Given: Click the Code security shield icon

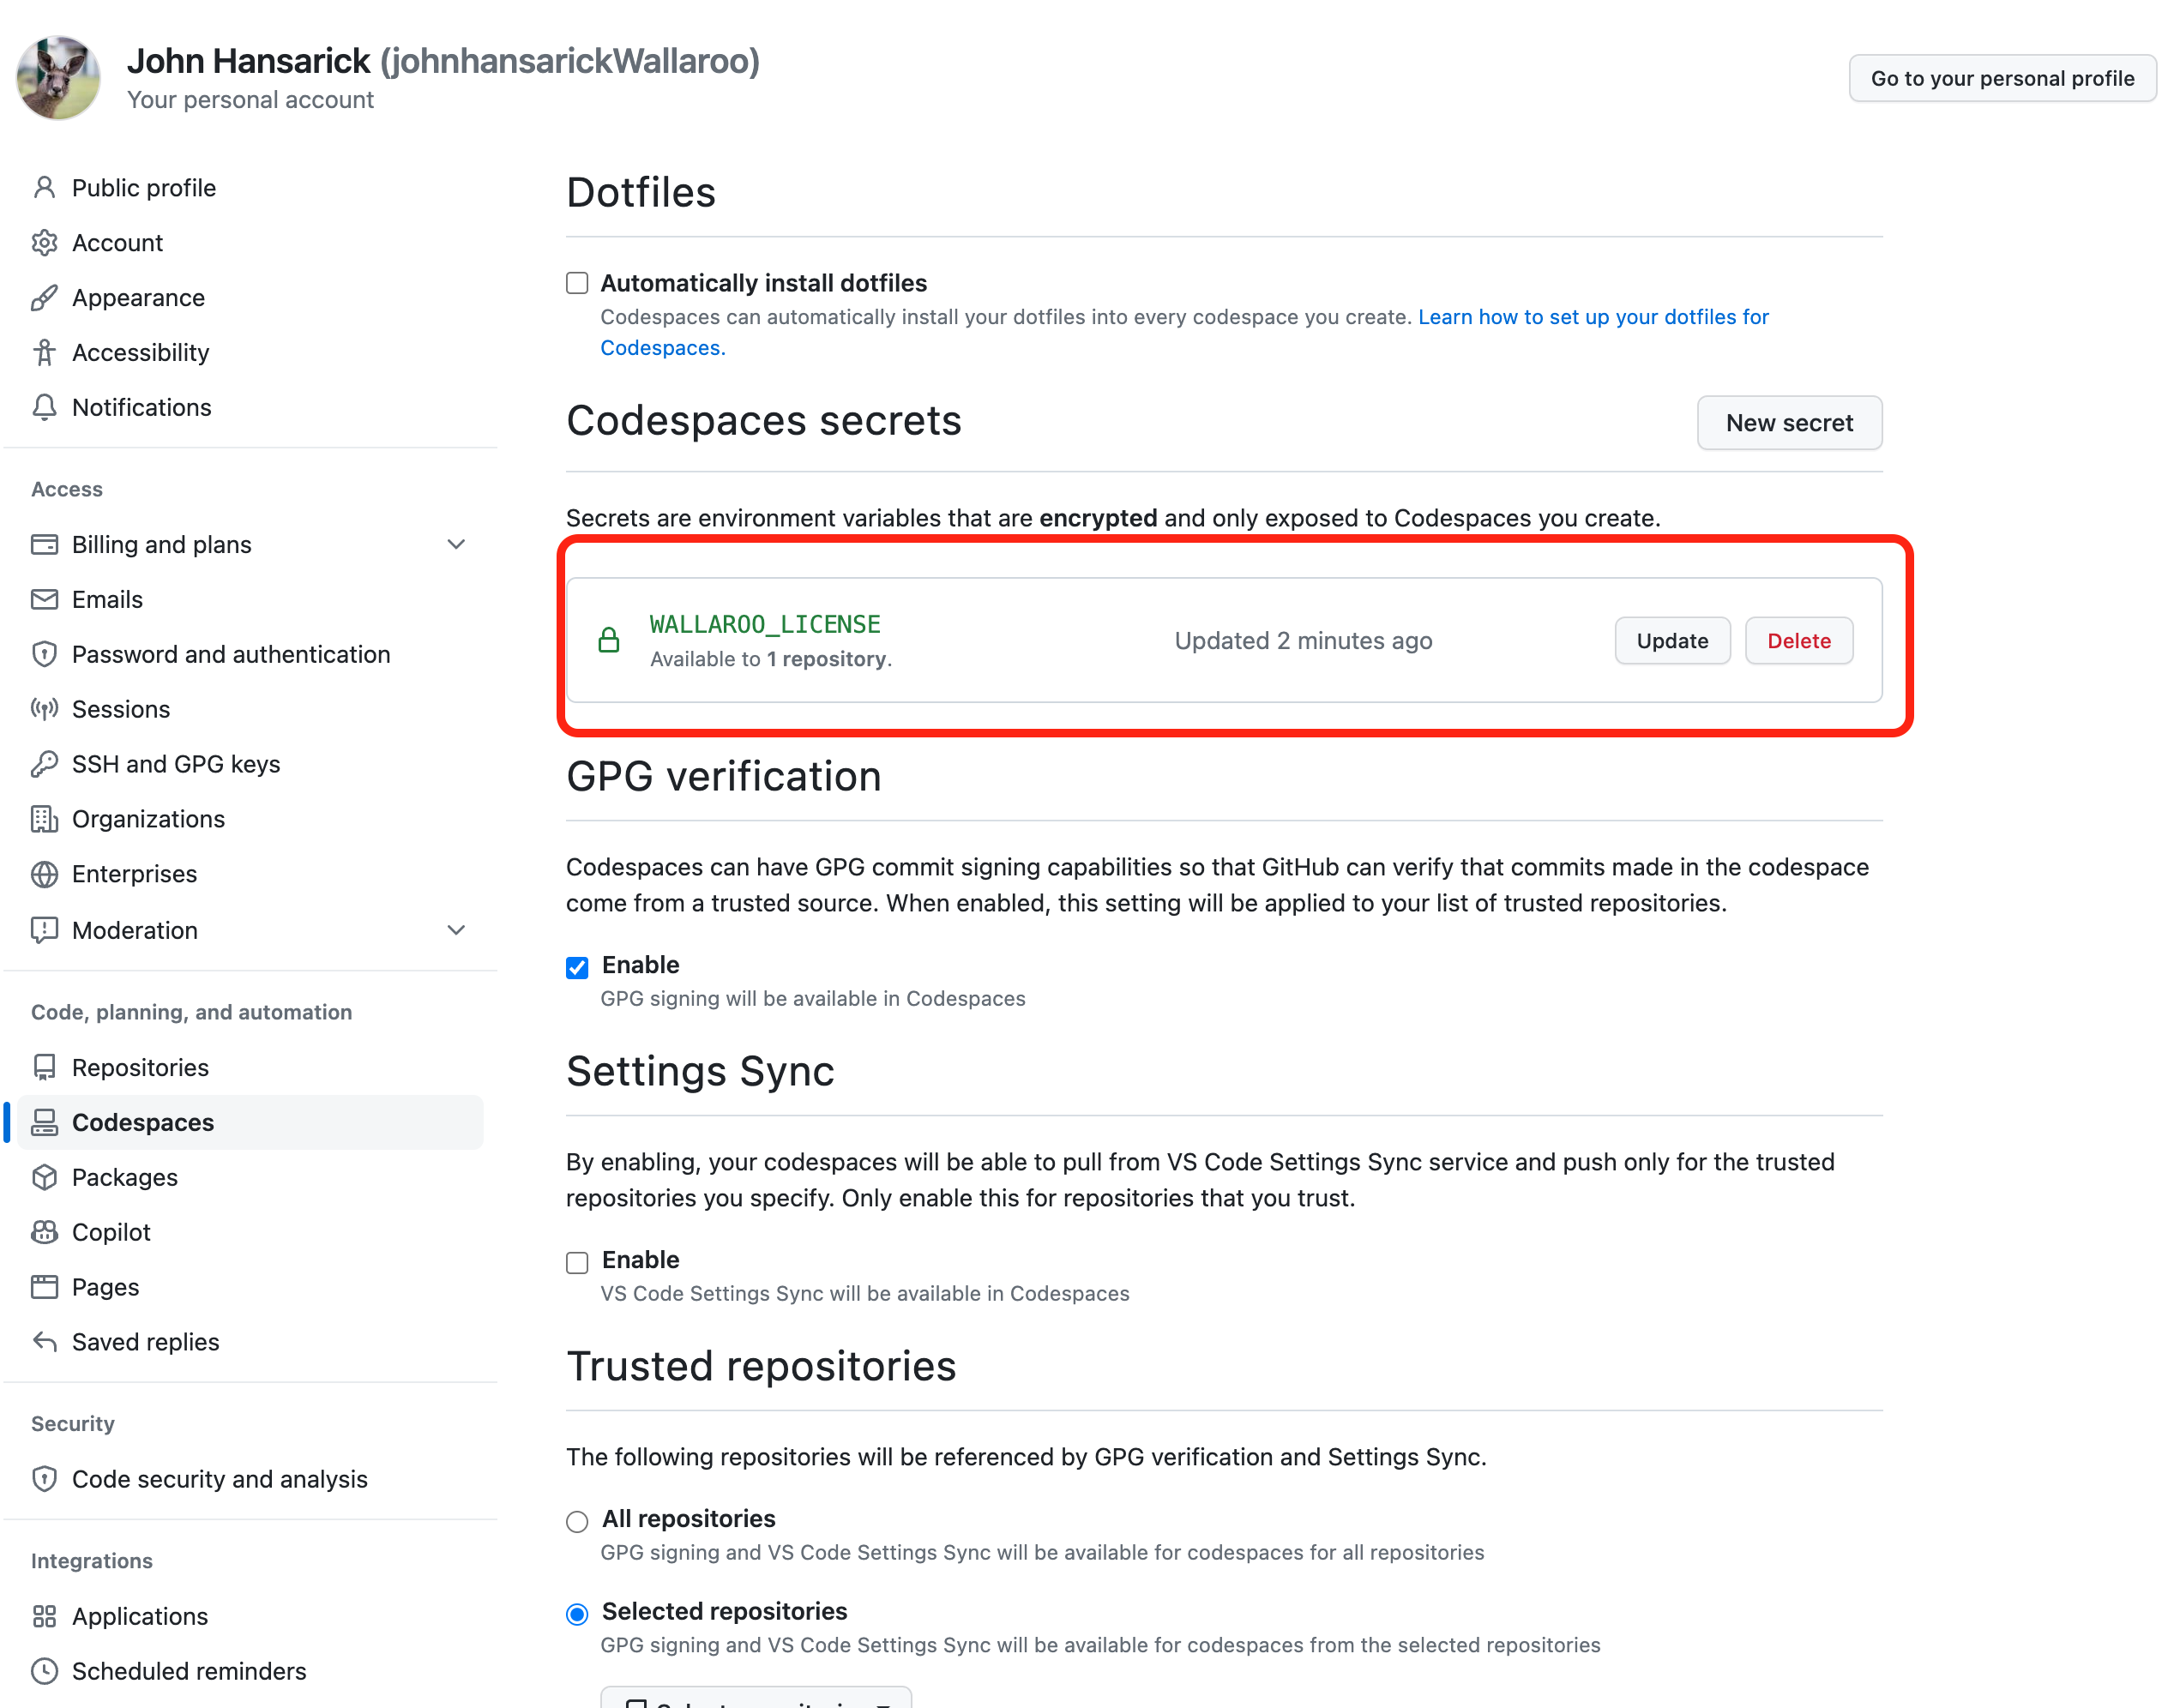Looking at the screenshot, I should click(45, 1479).
